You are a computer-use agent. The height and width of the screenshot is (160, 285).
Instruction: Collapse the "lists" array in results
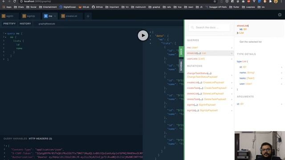150,44
